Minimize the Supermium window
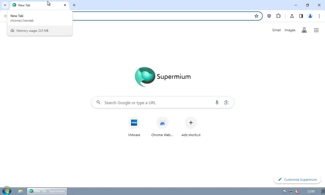 click(296, 5)
